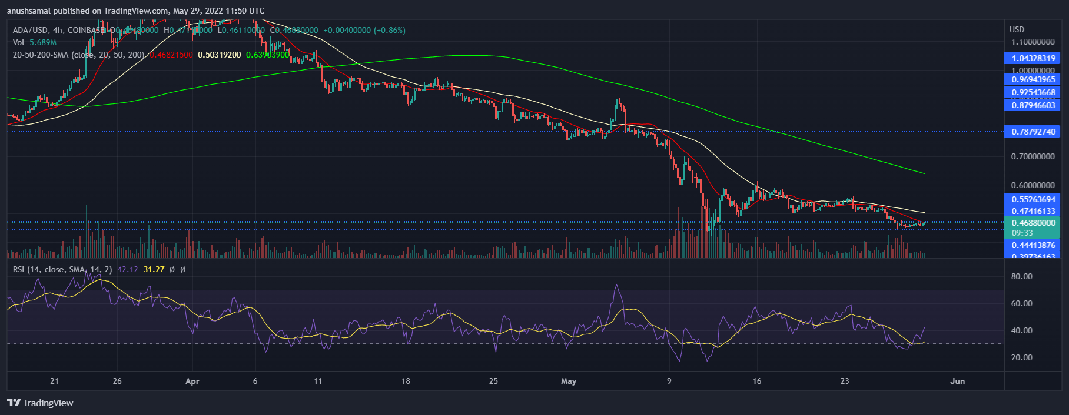The width and height of the screenshot is (1069, 415).
Task: Click the 0.87946603 price level label
Action: pos(1033,105)
